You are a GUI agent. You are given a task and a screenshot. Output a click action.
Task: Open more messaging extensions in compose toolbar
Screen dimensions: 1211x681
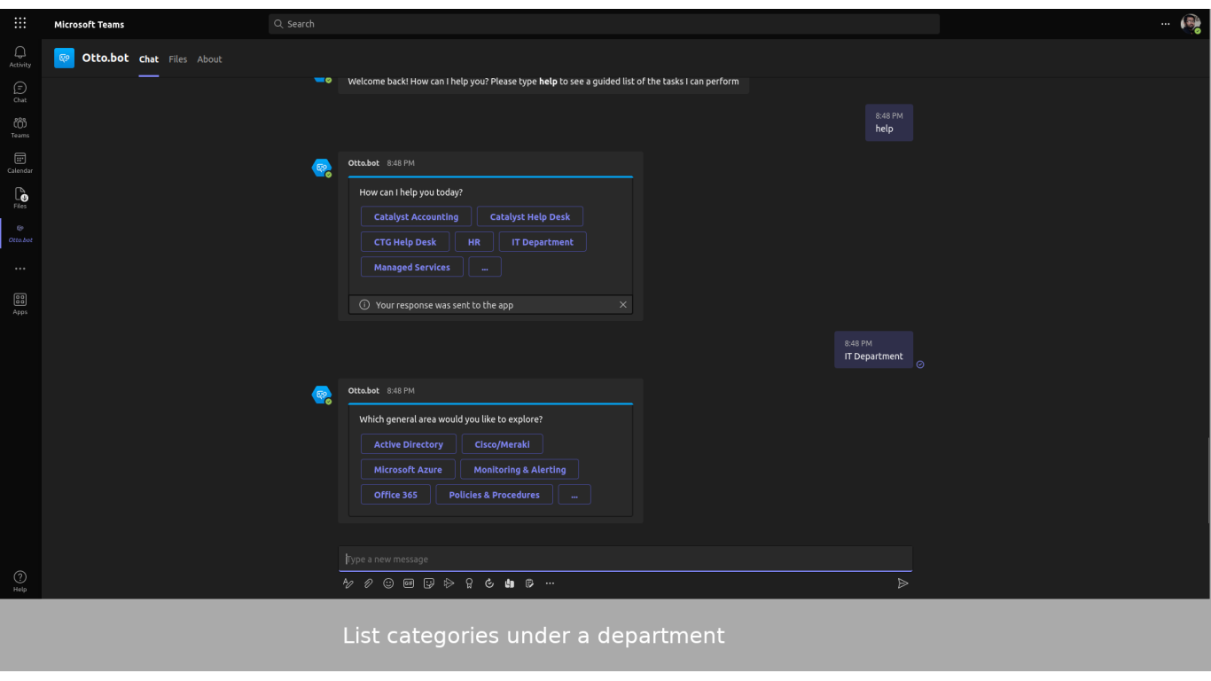click(550, 583)
